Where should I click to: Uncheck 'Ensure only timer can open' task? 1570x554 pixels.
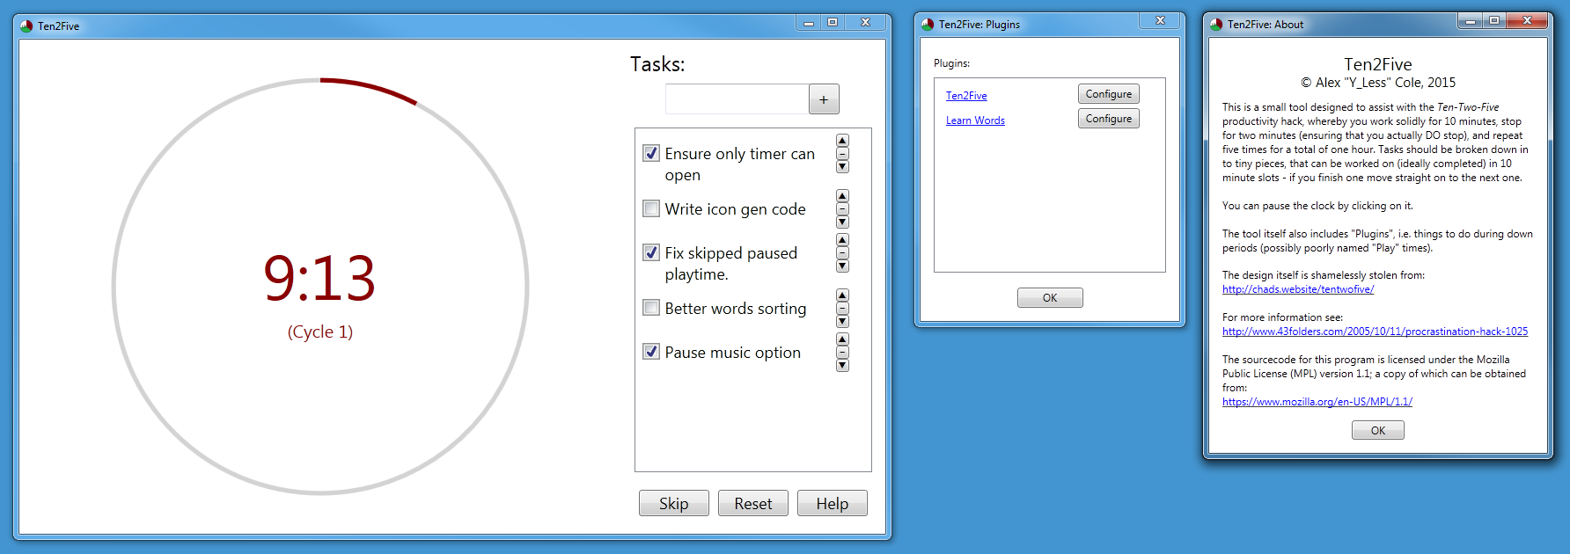click(x=651, y=153)
